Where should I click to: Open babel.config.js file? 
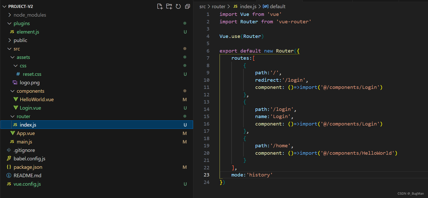[29, 159]
